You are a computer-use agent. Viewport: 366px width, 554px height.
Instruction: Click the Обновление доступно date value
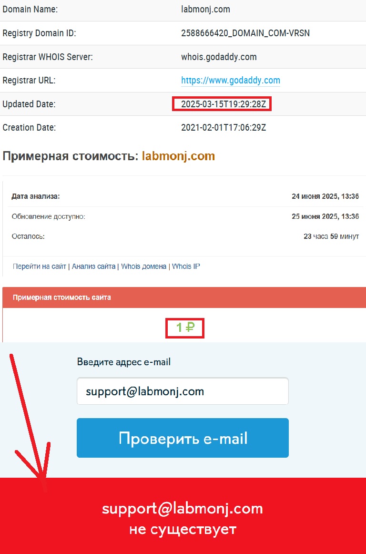(x=325, y=216)
